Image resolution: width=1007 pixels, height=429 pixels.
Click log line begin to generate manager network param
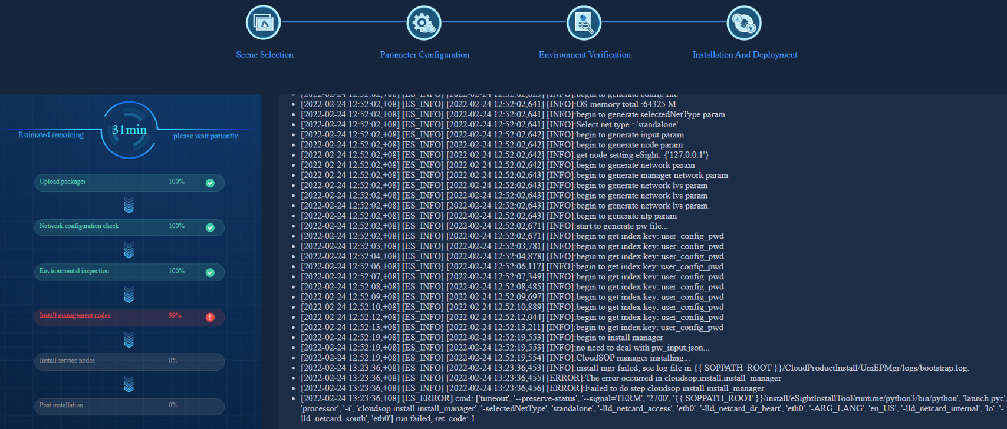[x=514, y=175]
